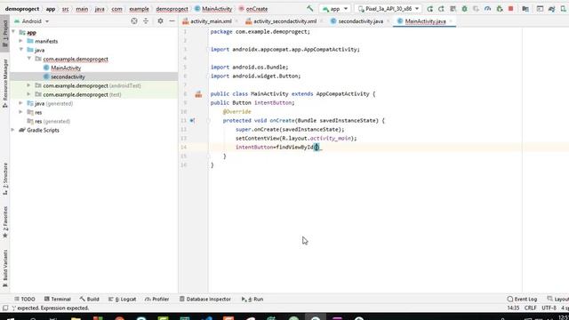Expand the com.example.demoprogect (test) package
The width and height of the screenshot is (569, 320).
(x=29, y=94)
